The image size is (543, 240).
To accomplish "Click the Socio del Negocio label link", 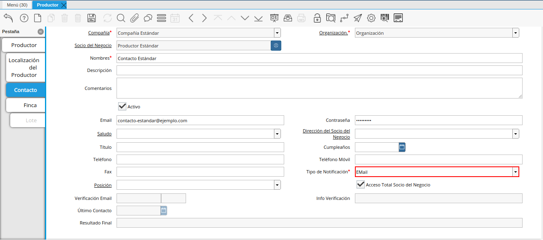I will (93, 45).
